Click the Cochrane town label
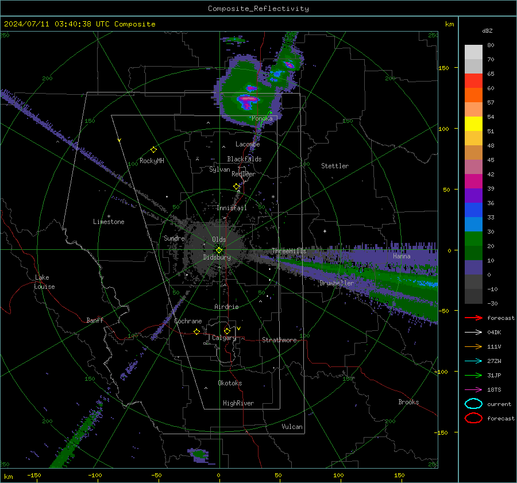 click(188, 321)
